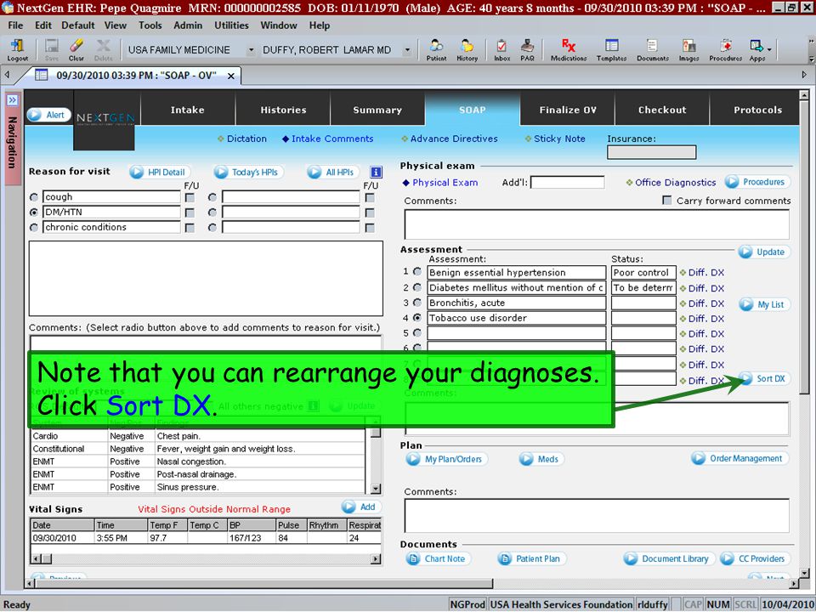Check the F/U box for chronic conditions
Image resolution: width=816 pixels, height=612 pixels.
pyautogui.click(x=190, y=228)
